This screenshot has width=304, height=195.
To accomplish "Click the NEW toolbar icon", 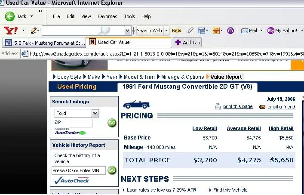I will 177,31.
